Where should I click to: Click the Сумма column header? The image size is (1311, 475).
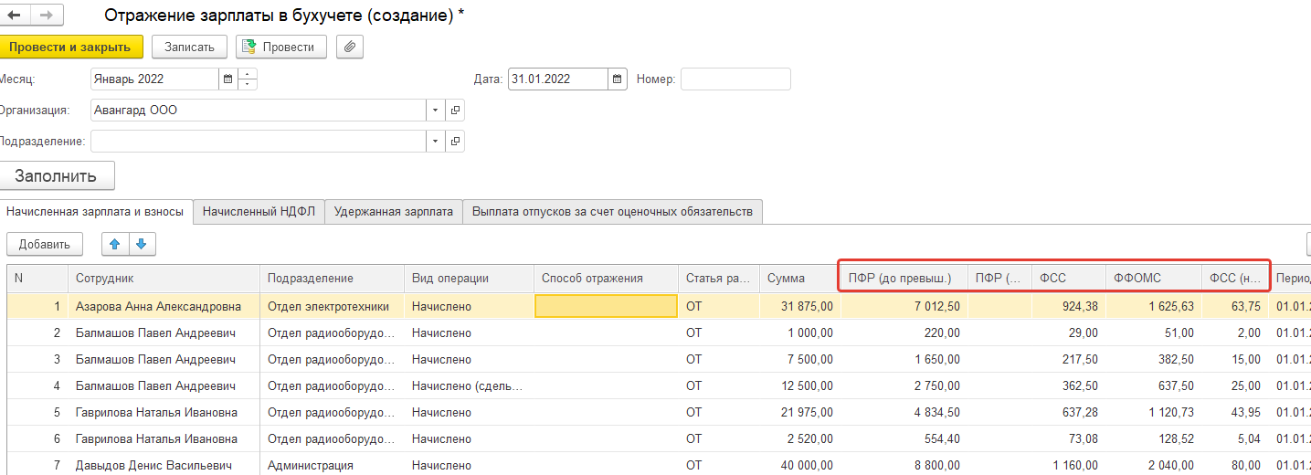coord(799,279)
